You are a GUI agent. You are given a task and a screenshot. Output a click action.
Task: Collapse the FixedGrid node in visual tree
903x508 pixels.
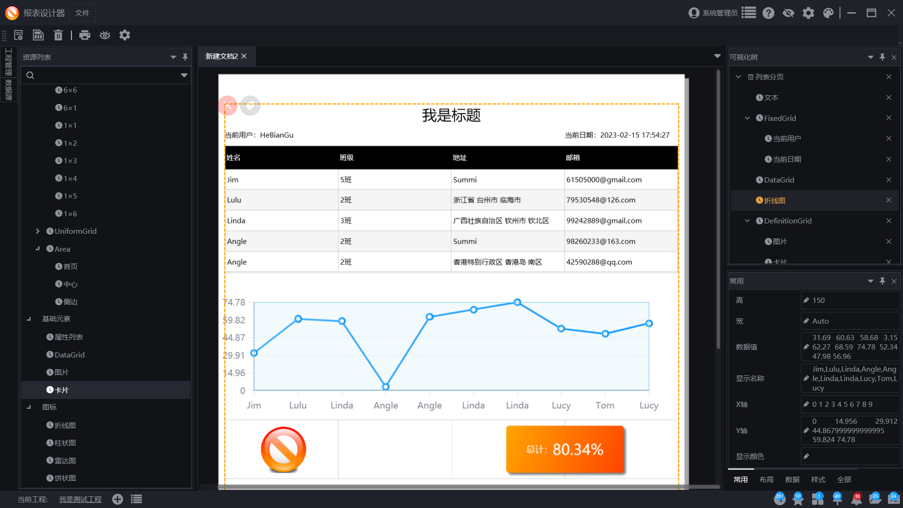pyautogui.click(x=747, y=118)
